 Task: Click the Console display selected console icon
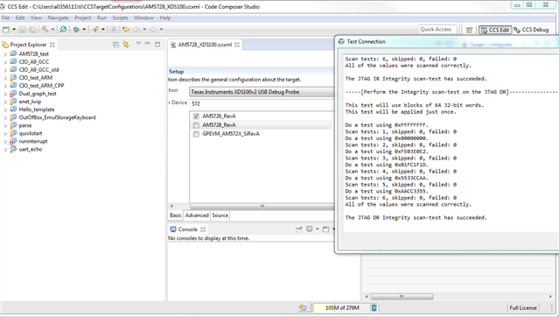(310, 229)
